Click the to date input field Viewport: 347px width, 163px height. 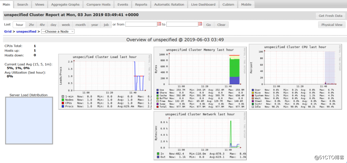coord(182,24)
